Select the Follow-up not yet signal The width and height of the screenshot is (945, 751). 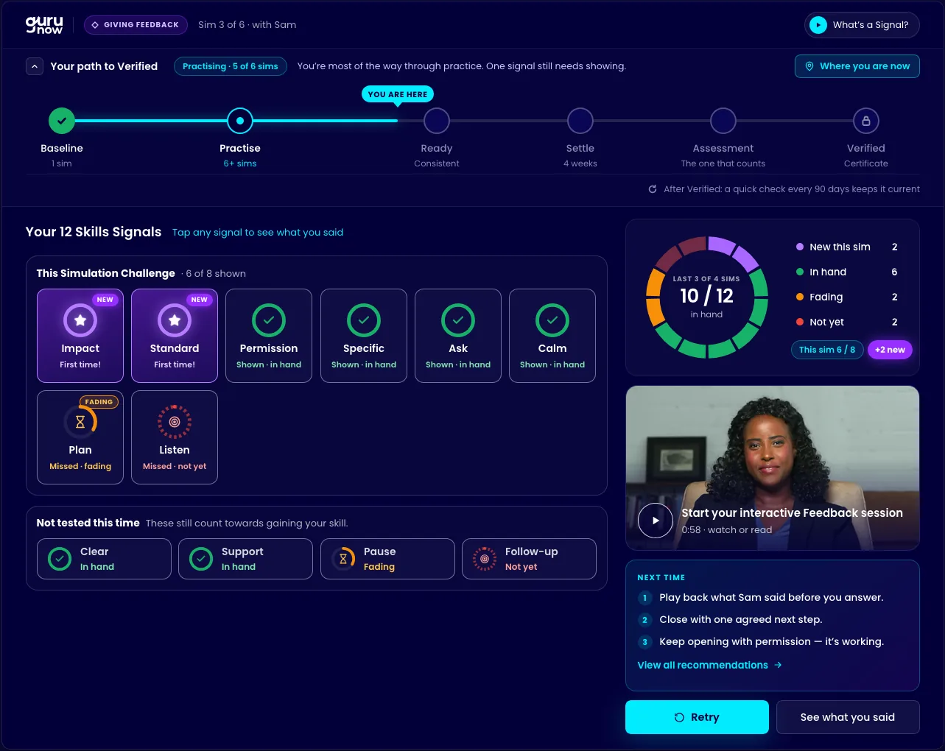tap(529, 559)
